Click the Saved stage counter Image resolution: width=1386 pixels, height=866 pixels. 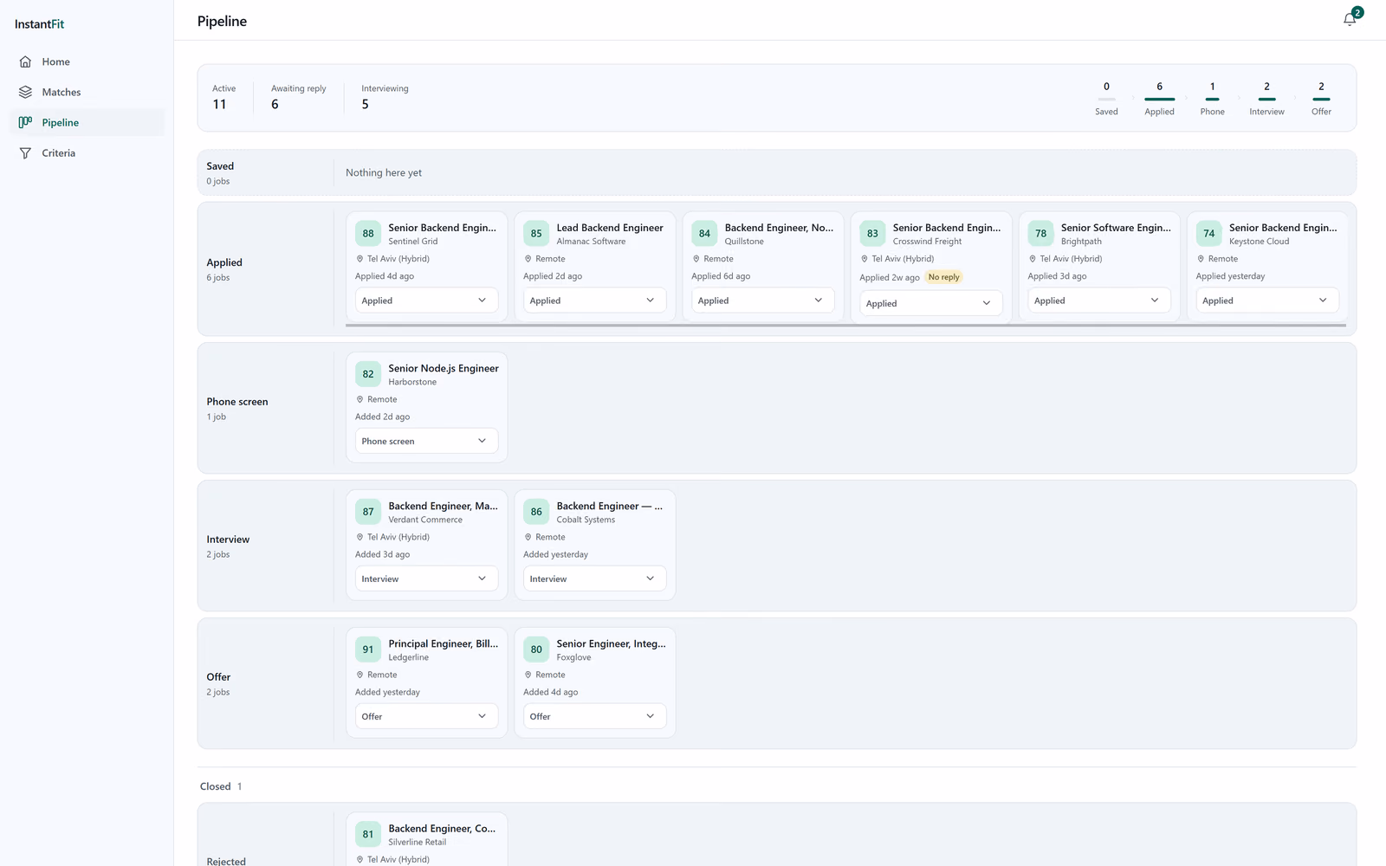point(1106,98)
